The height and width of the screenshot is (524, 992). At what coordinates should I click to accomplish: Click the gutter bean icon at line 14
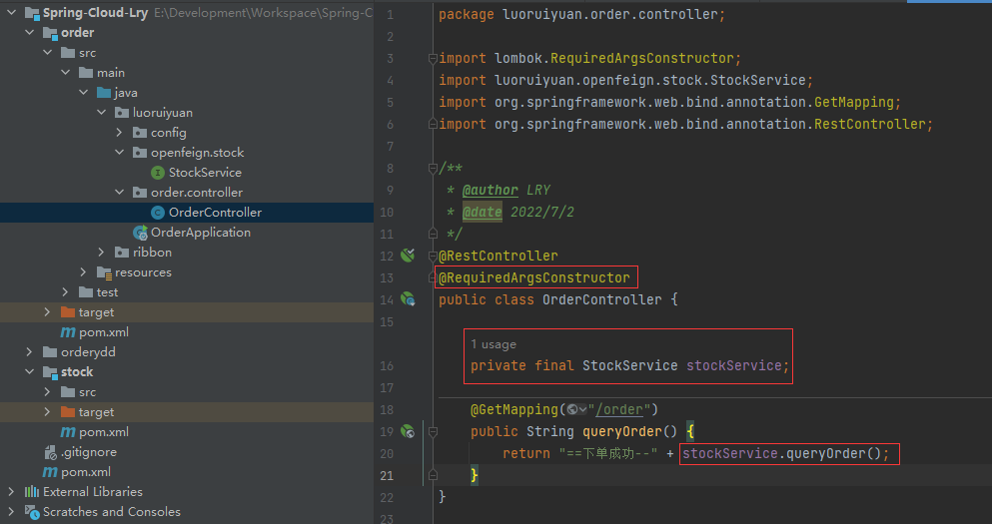coord(408,299)
